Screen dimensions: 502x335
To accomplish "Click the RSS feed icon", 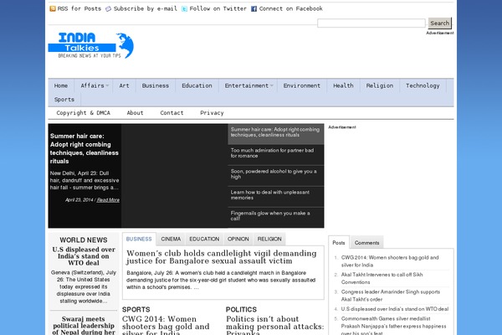I will coord(53,8).
